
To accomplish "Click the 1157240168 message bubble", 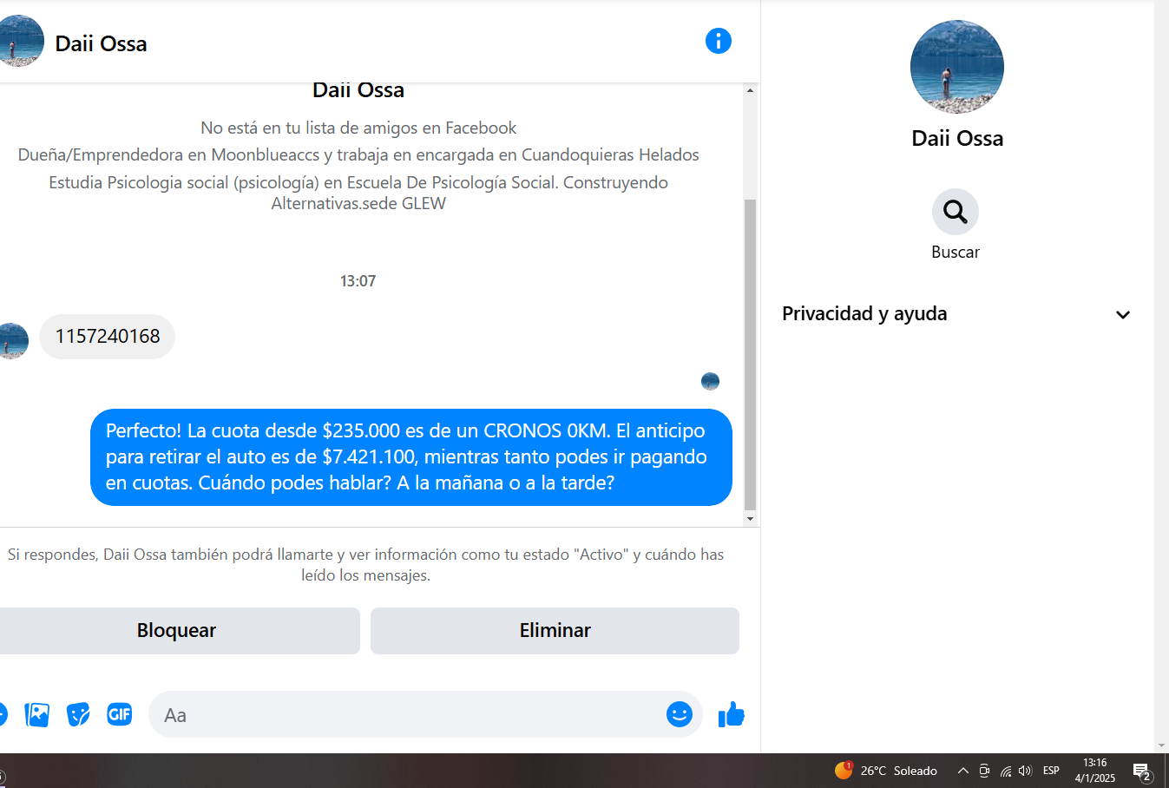I will click(108, 337).
